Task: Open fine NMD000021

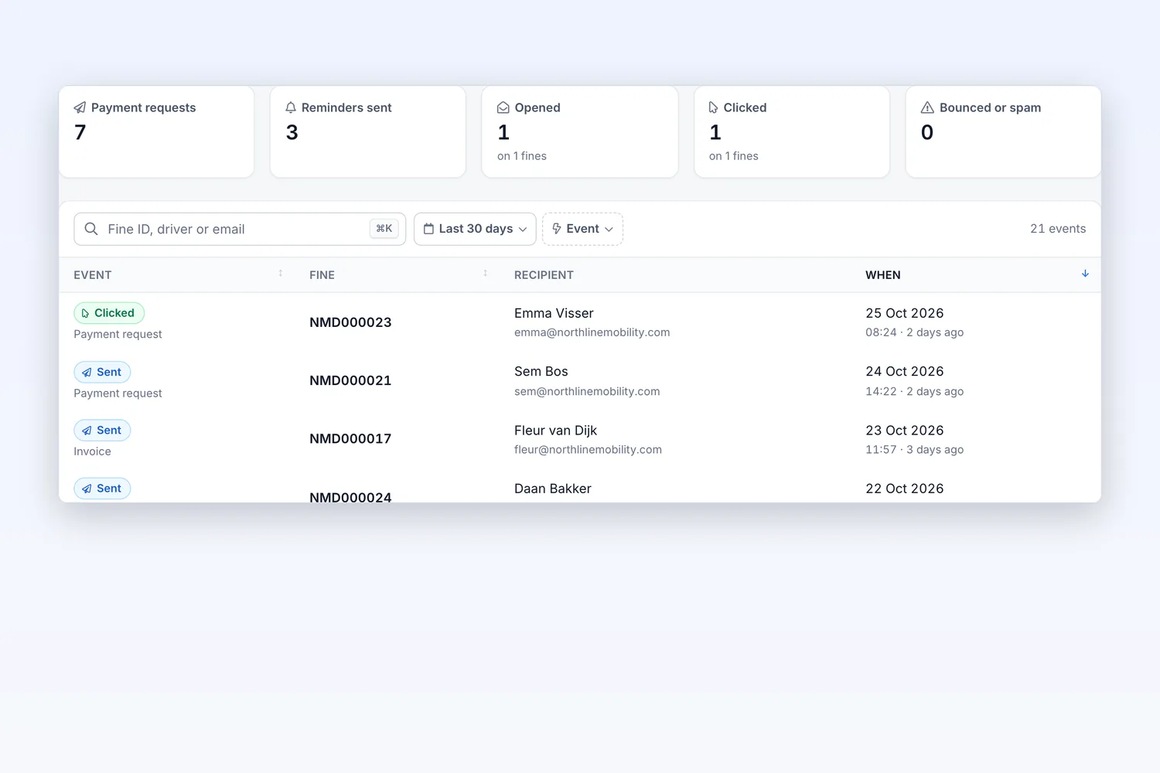Action: coord(350,380)
